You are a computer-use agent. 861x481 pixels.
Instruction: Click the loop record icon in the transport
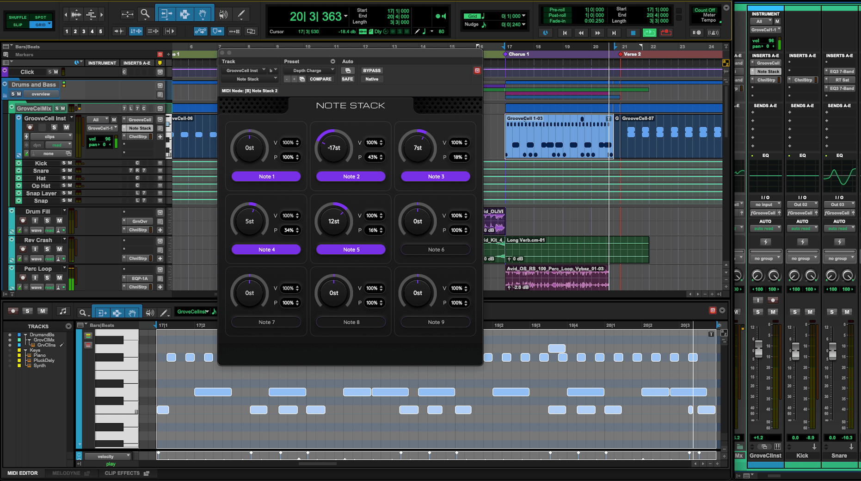coord(666,32)
